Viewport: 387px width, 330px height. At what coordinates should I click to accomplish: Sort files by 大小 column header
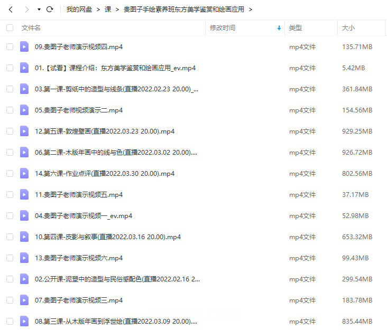pyautogui.click(x=348, y=28)
